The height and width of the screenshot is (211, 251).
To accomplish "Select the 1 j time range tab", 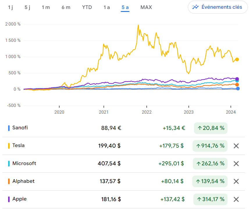I will (10, 7).
